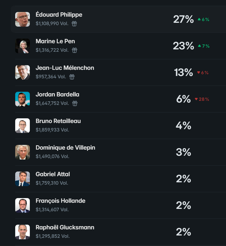
Task: Click Édouard Philippe's profile photo
Action: (x=23, y=19)
